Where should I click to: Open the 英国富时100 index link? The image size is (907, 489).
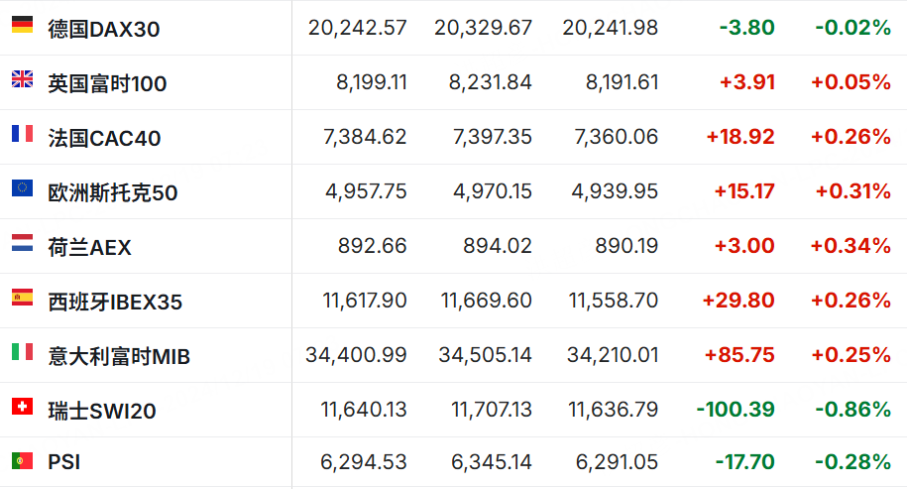coord(107,83)
